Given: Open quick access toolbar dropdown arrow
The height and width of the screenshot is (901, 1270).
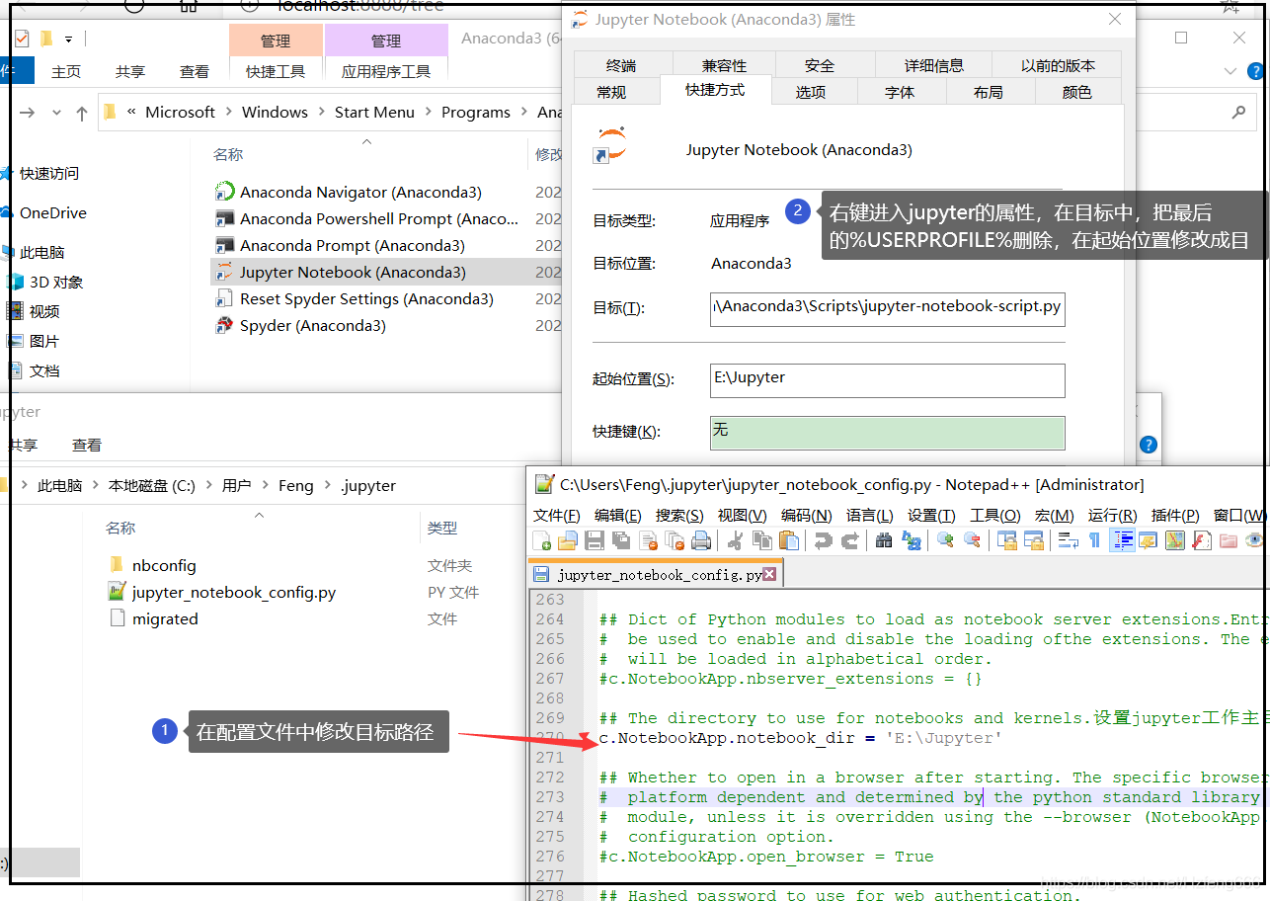Looking at the screenshot, I should (x=69, y=40).
